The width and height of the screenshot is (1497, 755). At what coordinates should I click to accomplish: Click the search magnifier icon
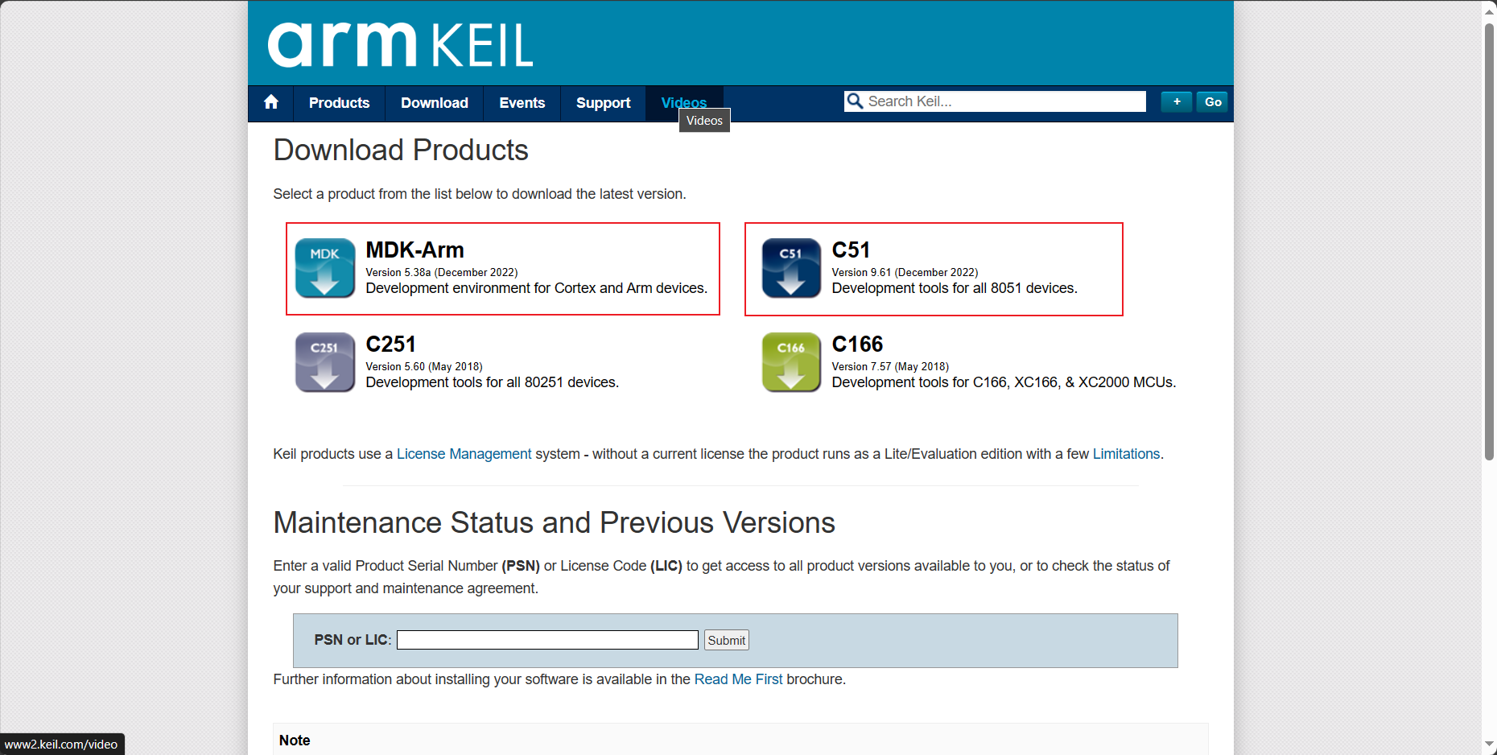pyautogui.click(x=856, y=101)
